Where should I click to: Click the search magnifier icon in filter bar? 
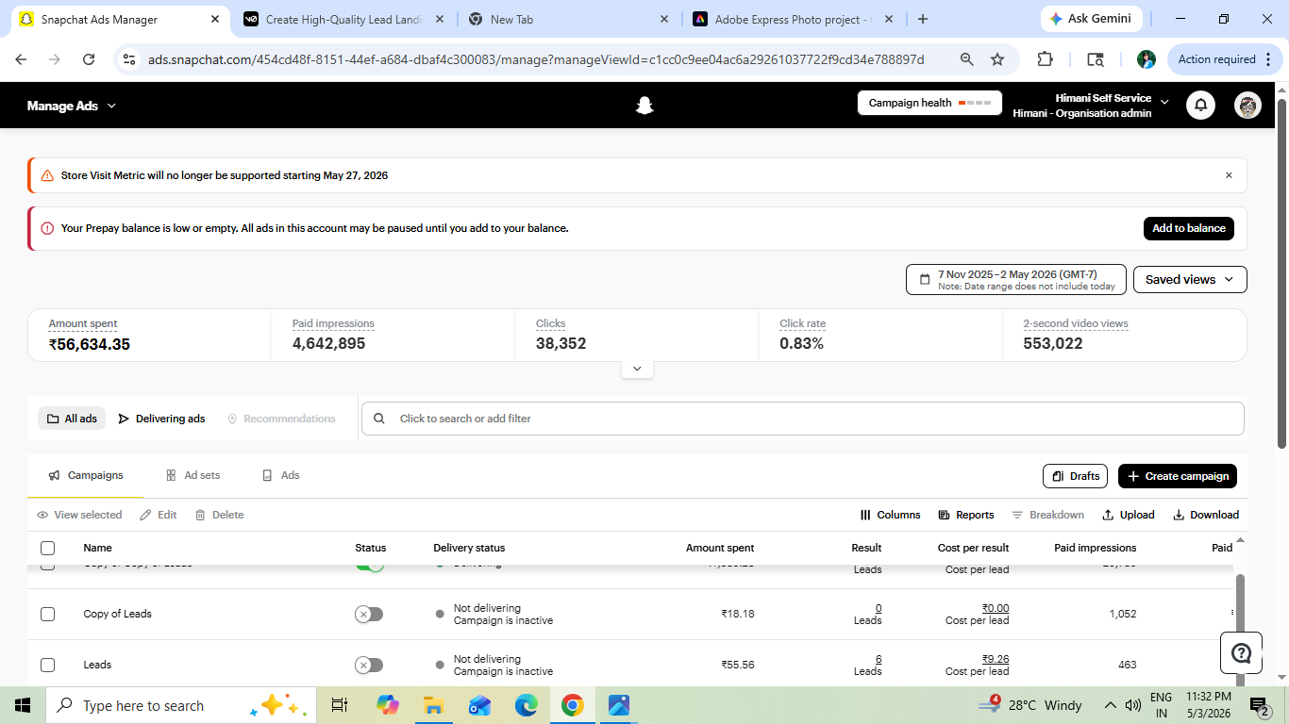(x=379, y=419)
